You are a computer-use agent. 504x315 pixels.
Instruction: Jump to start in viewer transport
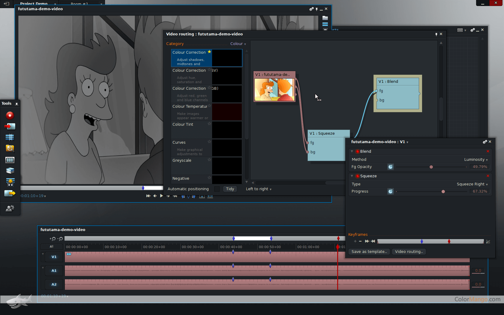coord(148,196)
